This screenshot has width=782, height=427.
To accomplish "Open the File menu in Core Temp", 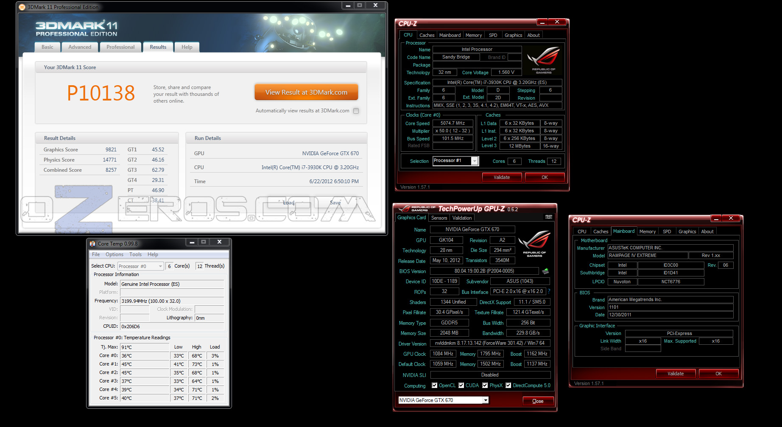I will click(96, 254).
